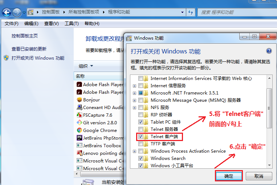The height and width of the screenshot is (185, 277).
Task: Expand the NFS 服务 tree node
Action: 134,108
